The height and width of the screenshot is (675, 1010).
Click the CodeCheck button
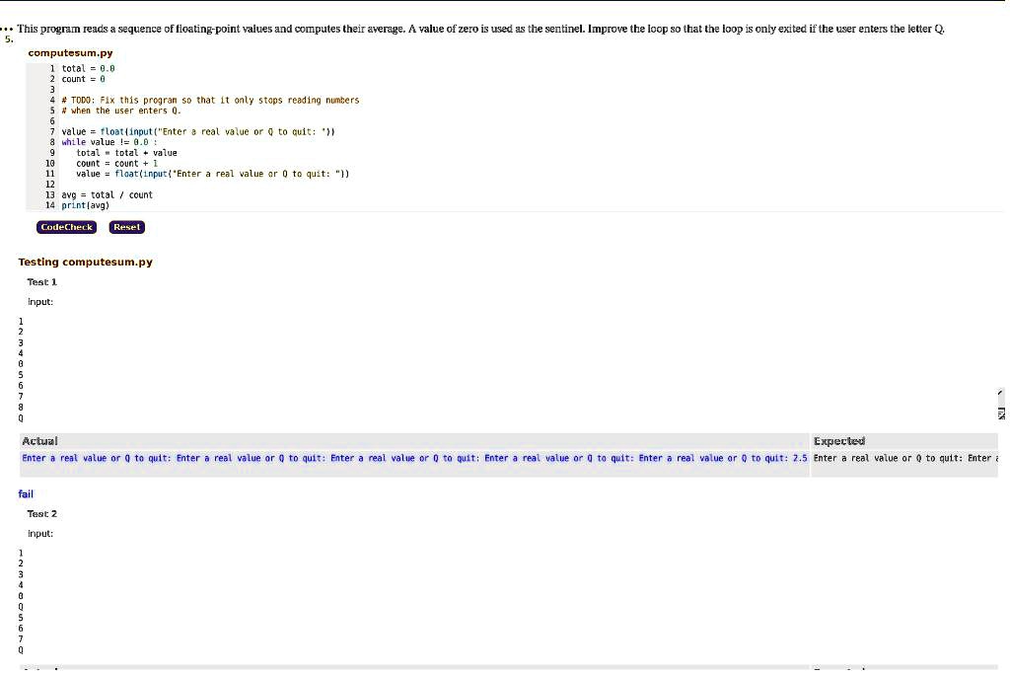click(66, 227)
